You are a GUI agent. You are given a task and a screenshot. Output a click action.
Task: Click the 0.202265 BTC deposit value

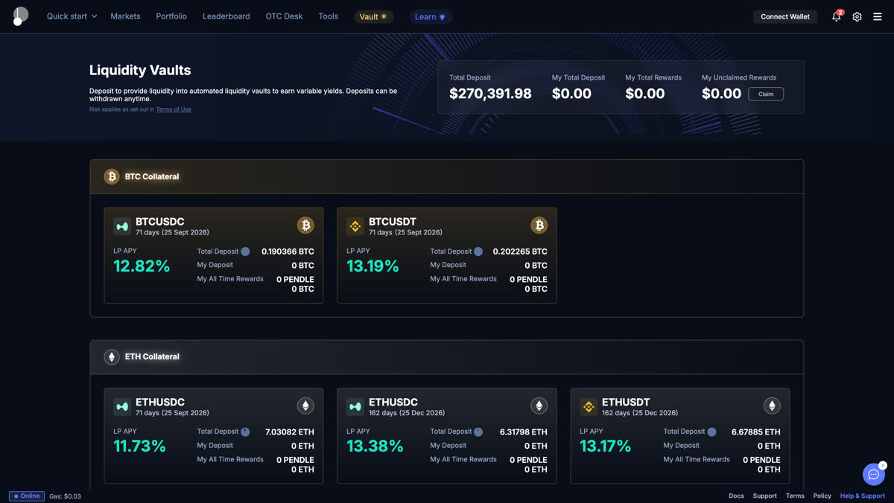point(520,251)
